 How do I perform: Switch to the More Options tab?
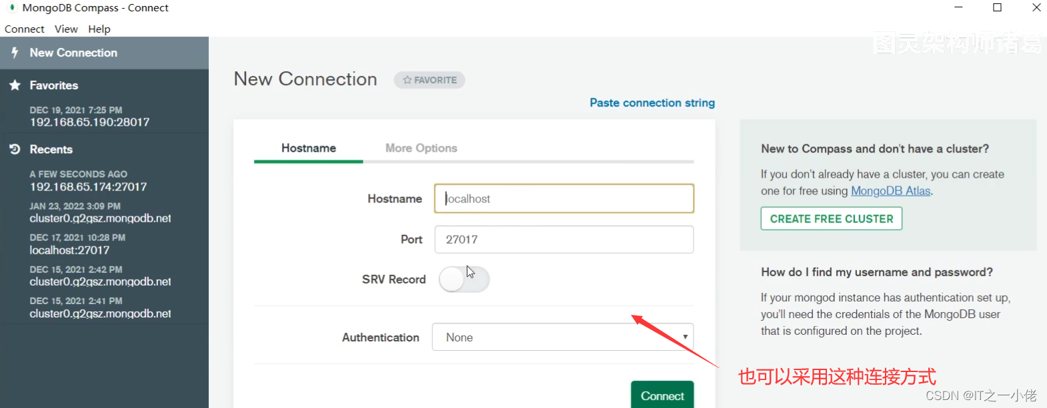[x=421, y=148]
